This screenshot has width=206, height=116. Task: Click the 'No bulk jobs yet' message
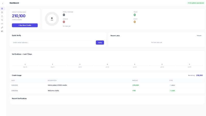click(x=157, y=43)
